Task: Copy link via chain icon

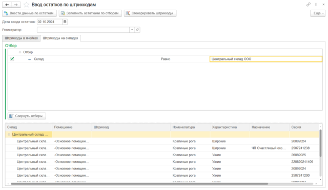Action: (309, 5)
